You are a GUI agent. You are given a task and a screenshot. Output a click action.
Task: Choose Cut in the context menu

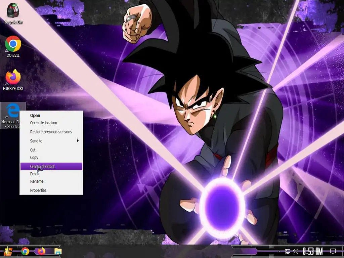tap(51, 150)
